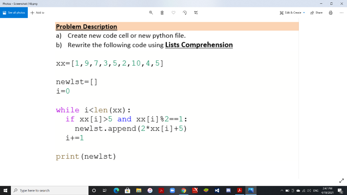Open Wi-Fi network tray icon
The width and height of the screenshot is (347, 195).
click(304, 191)
